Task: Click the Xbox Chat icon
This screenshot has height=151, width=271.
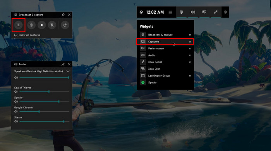Action: point(143,69)
